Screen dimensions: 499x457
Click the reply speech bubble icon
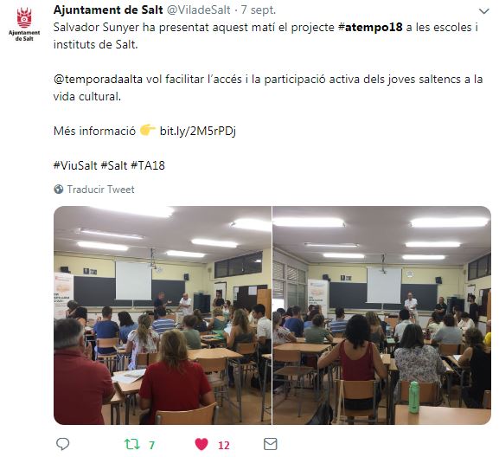click(x=62, y=444)
